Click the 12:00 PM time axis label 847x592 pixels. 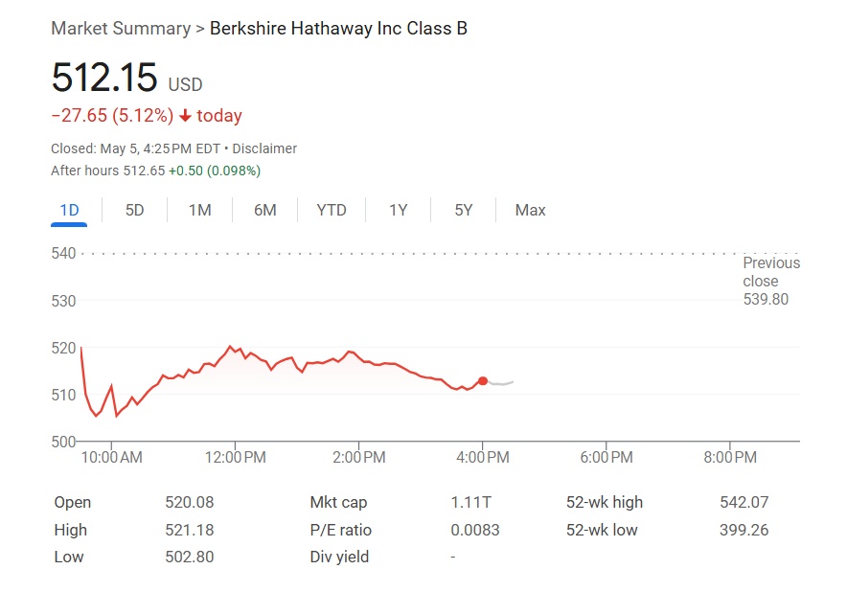tap(235, 458)
